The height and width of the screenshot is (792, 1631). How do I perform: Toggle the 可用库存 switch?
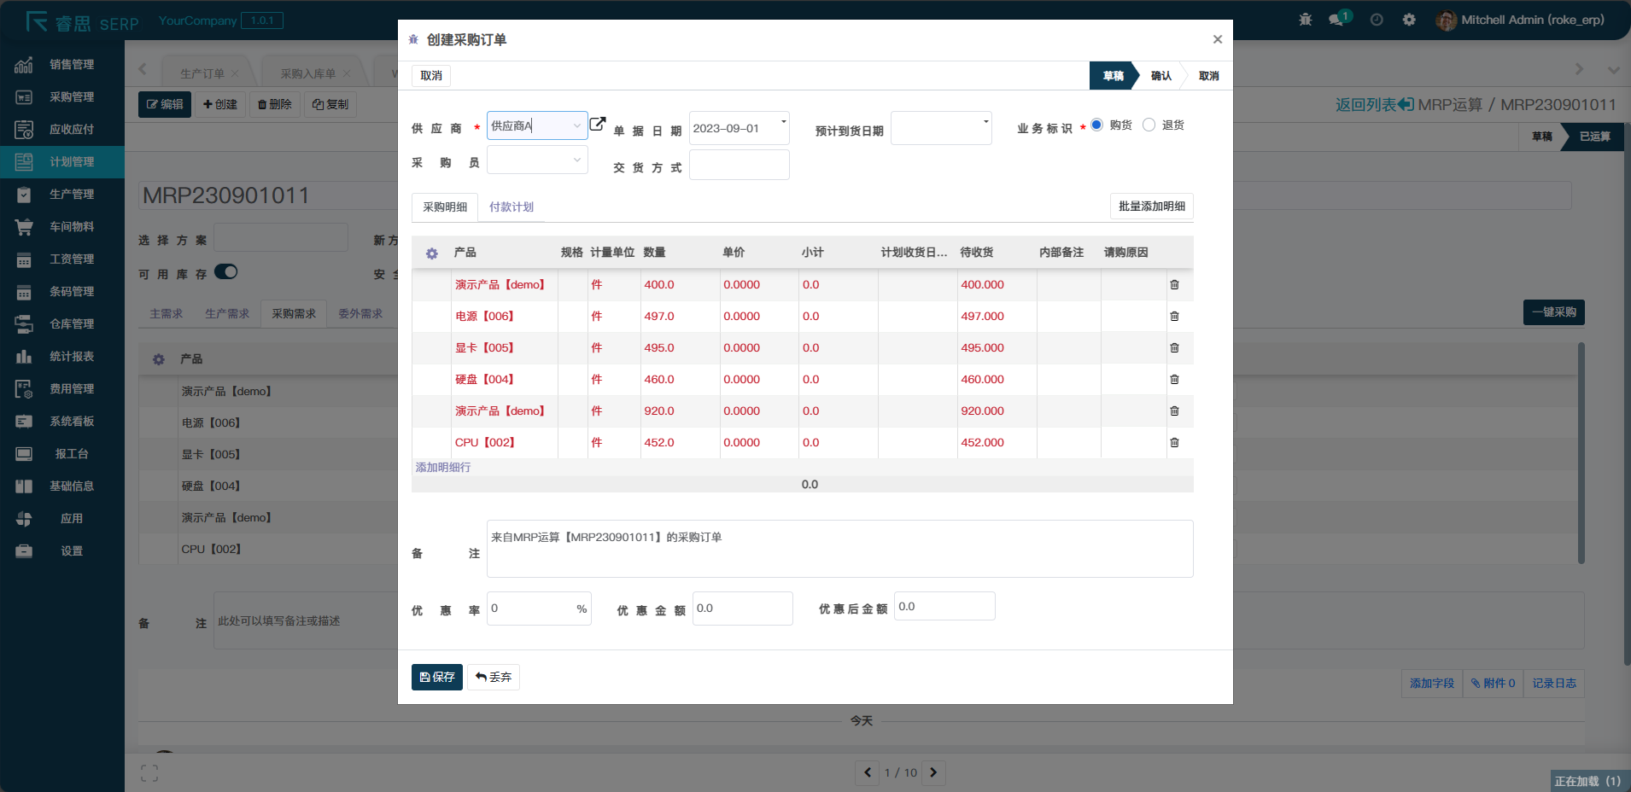225,272
